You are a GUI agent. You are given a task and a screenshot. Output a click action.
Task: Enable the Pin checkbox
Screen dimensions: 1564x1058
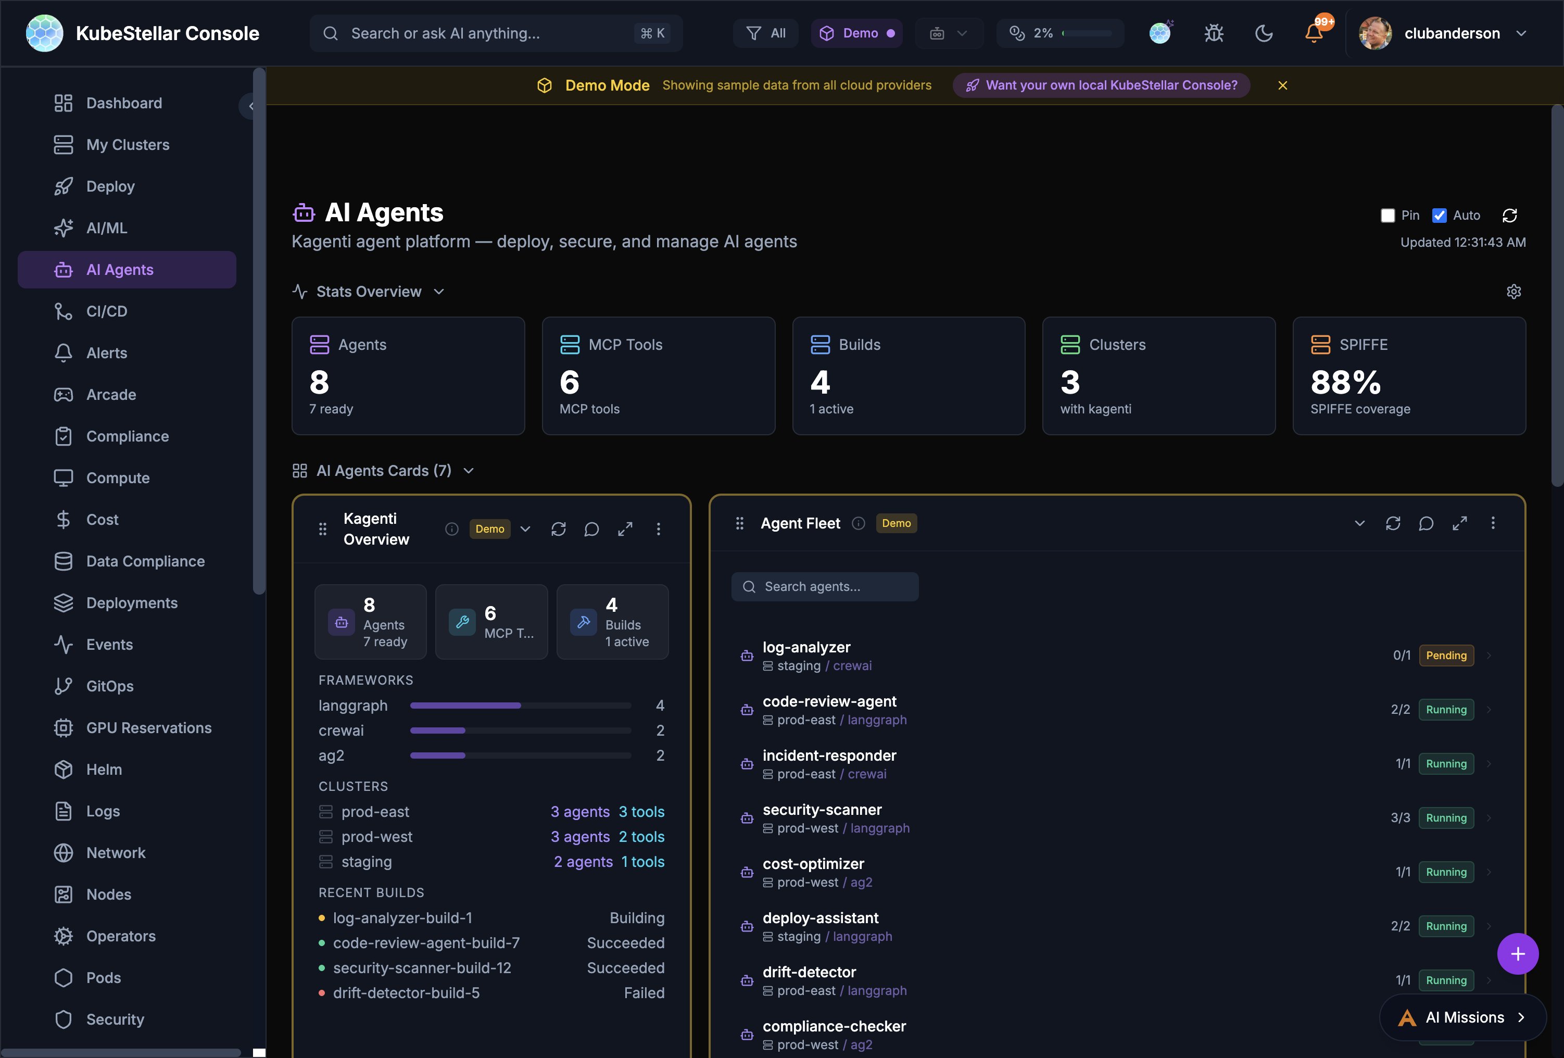tap(1388, 216)
